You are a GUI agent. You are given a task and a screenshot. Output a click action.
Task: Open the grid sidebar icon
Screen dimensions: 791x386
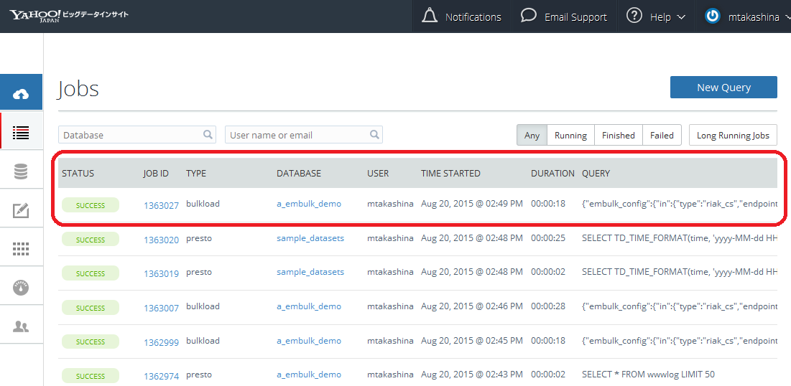(21, 248)
